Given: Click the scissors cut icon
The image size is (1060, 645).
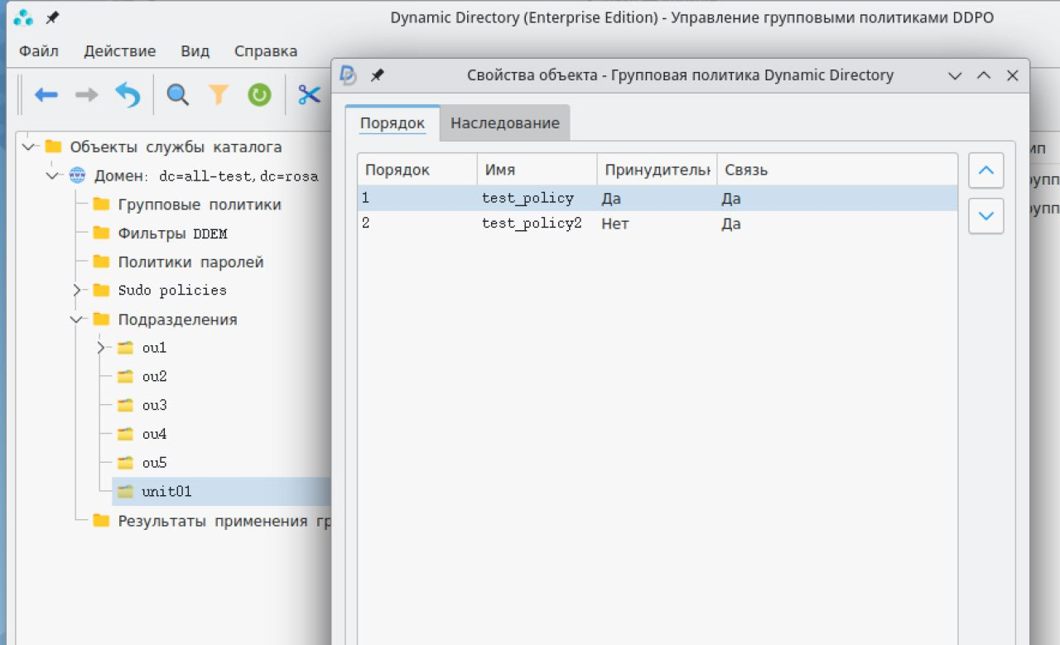Looking at the screenshot, I should (x=309, y=95).
